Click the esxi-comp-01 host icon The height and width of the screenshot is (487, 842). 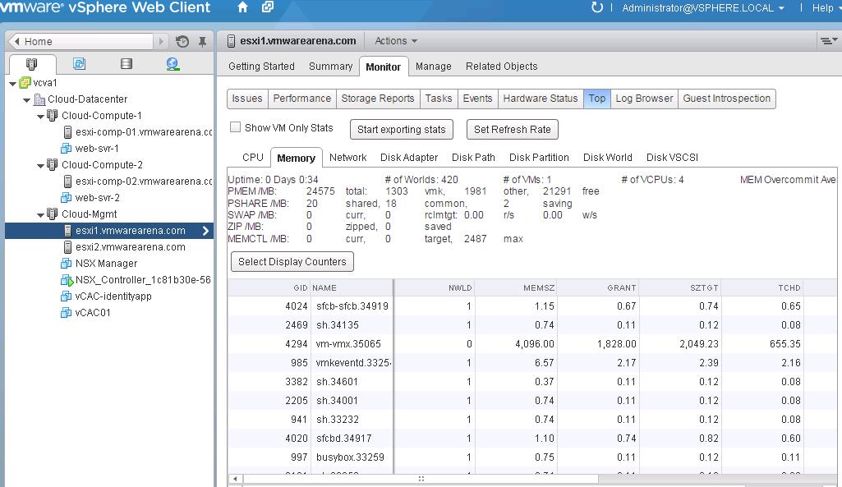[67, 132]
